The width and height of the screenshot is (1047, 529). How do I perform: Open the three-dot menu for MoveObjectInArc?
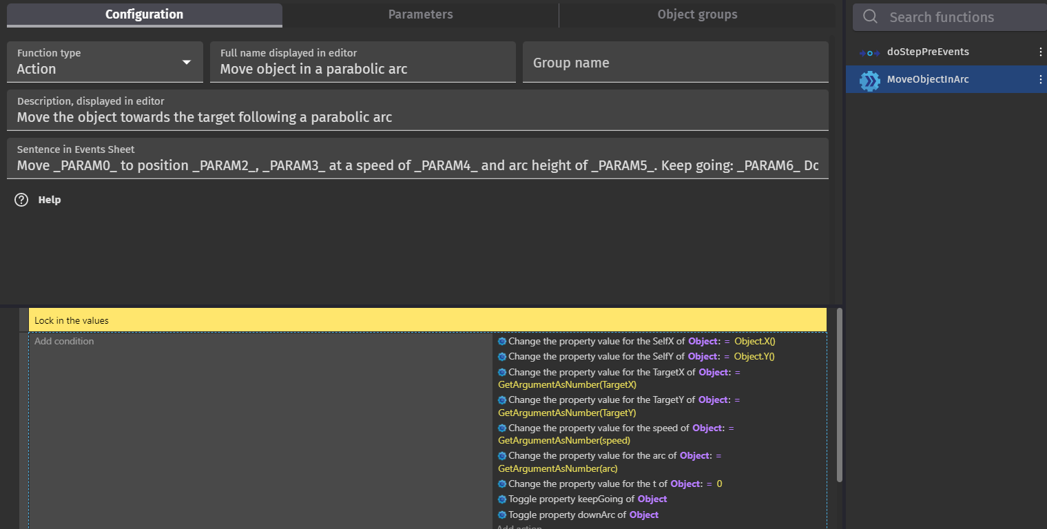point(1041,79)
